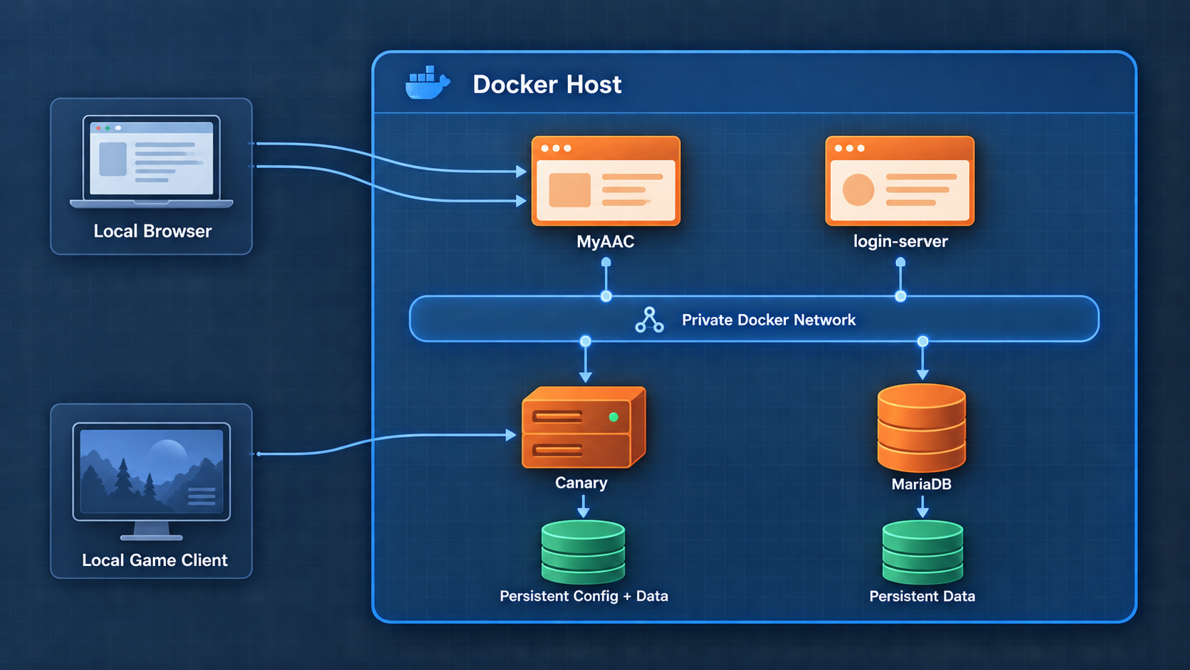This screenshot has width=1190, height=670.
Task: Click the network node below login-server connector
Action: pyautogui.click(x=900, y=296)
